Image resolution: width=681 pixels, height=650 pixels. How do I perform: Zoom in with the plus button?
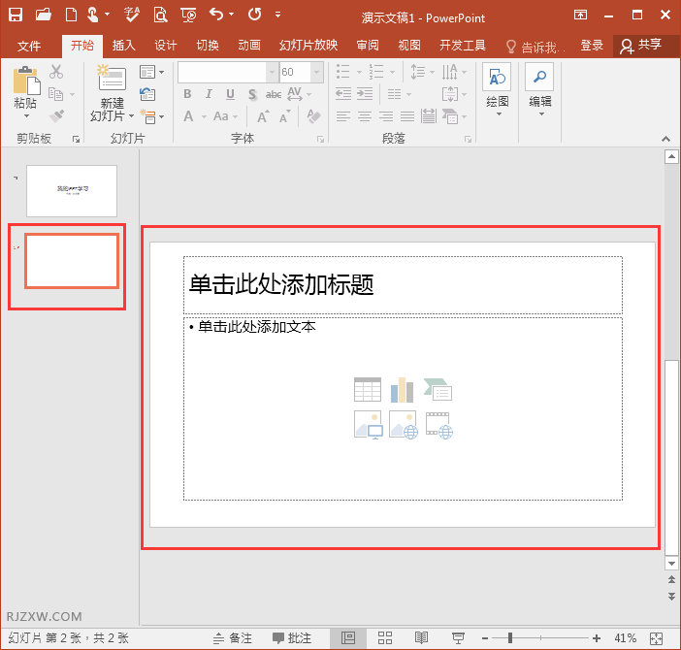[x=597, y=637]
